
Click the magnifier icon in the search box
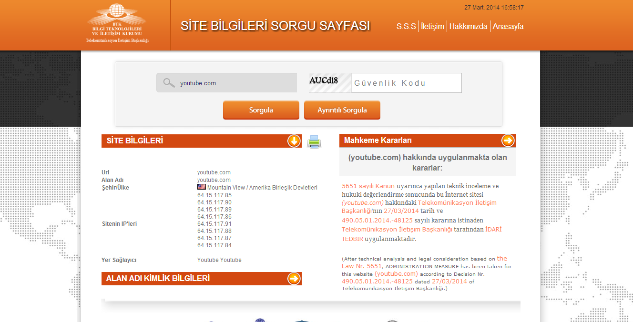tap(169, 83)
